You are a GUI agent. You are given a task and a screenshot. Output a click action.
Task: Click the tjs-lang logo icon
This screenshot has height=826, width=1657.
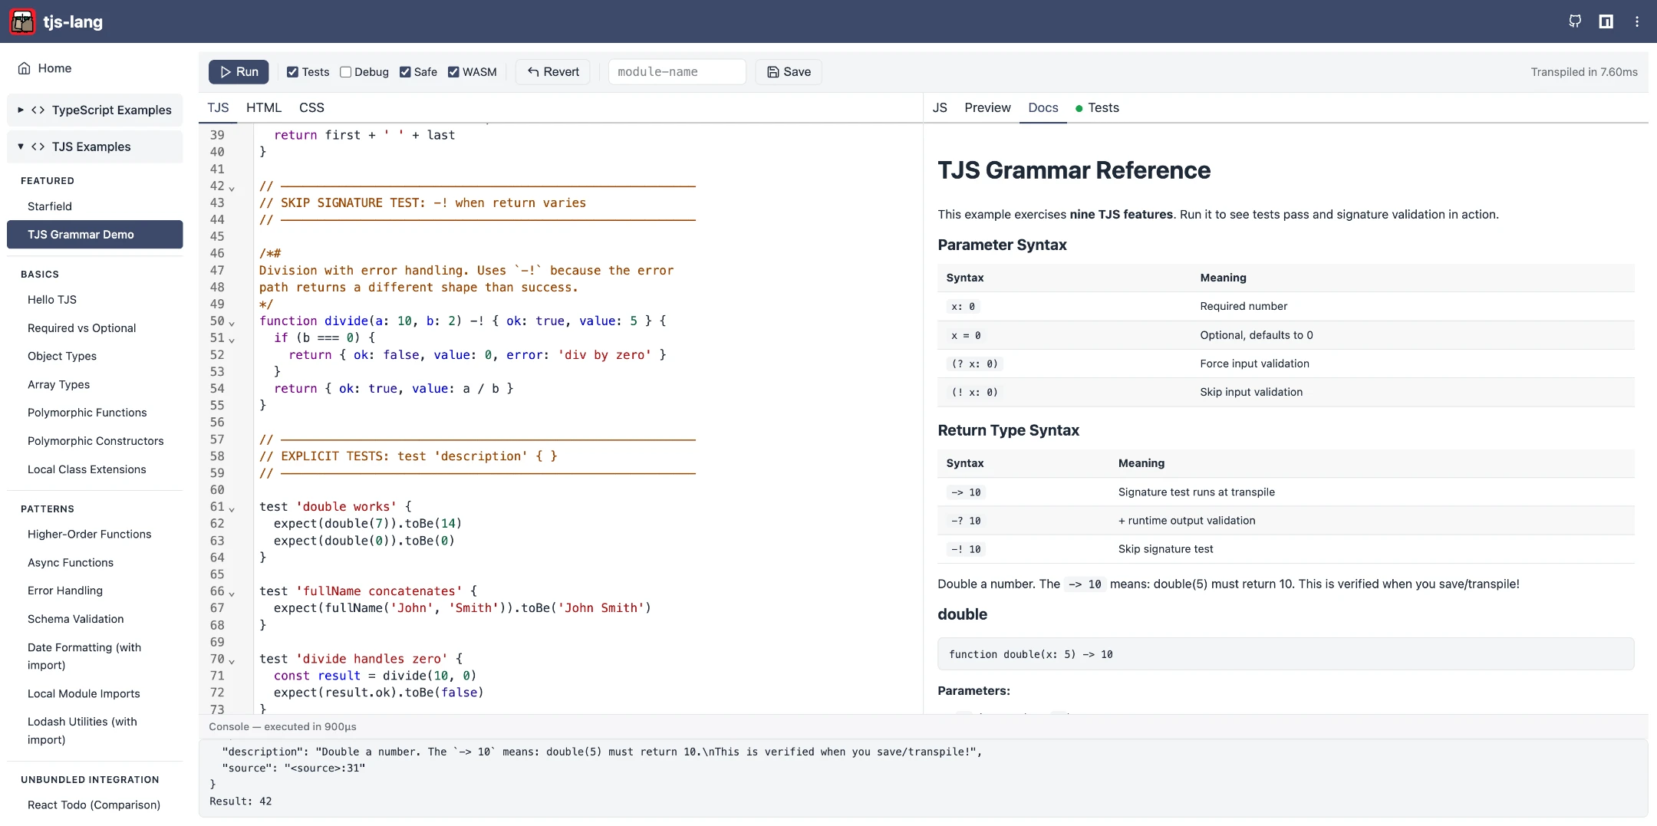tap(22, 21)
